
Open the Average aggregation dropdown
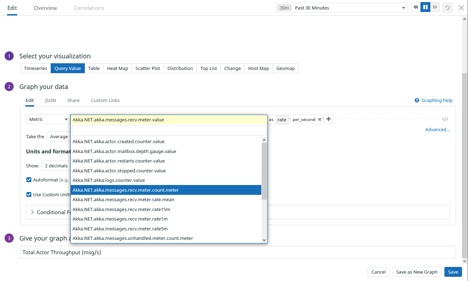tap(59, 136)
